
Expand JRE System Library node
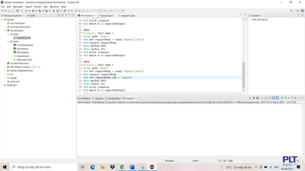pos(5,67)
